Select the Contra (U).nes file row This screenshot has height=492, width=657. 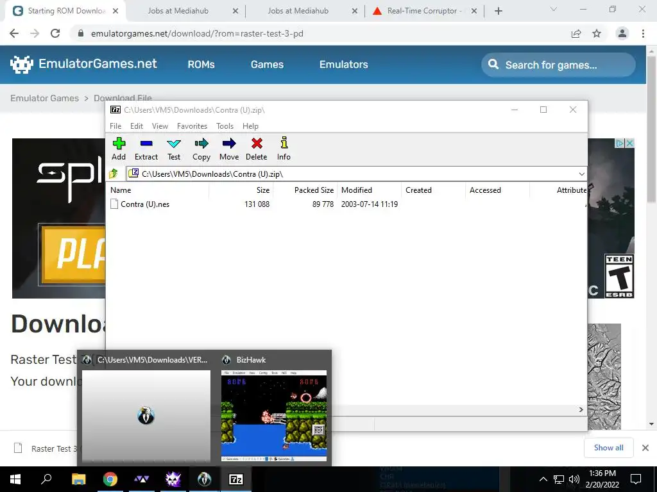[x=346, y=204]
